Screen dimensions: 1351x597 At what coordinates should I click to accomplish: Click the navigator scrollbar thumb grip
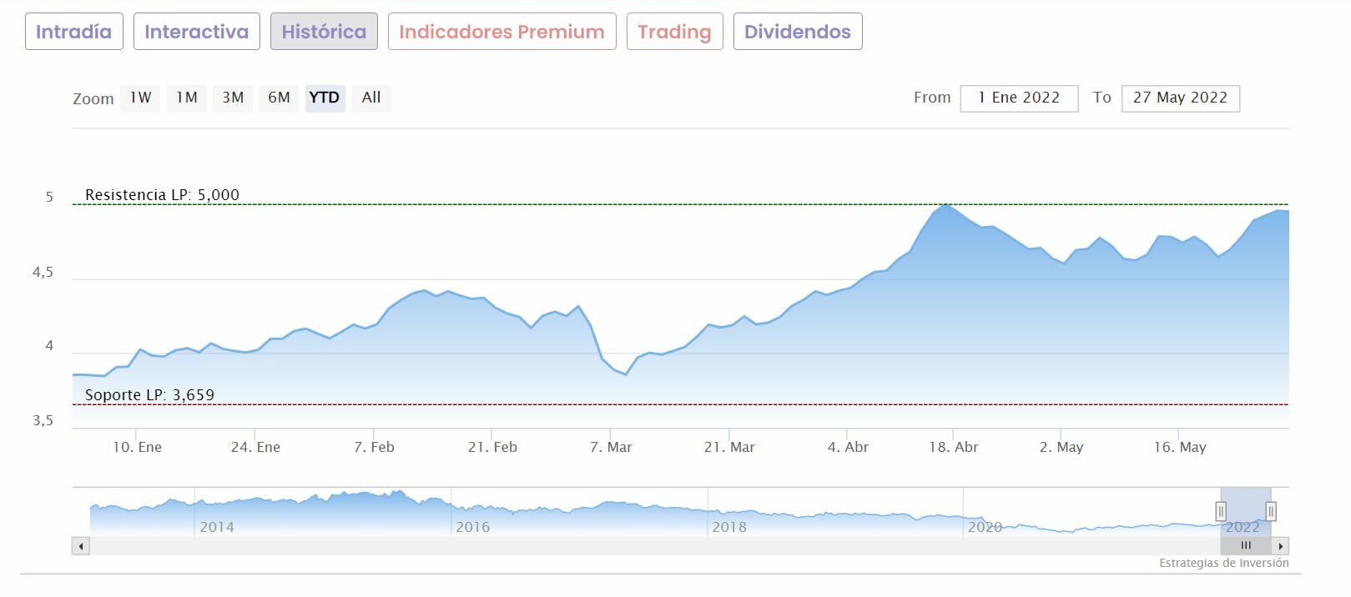pyautogui.click(x=1245, y=546)
